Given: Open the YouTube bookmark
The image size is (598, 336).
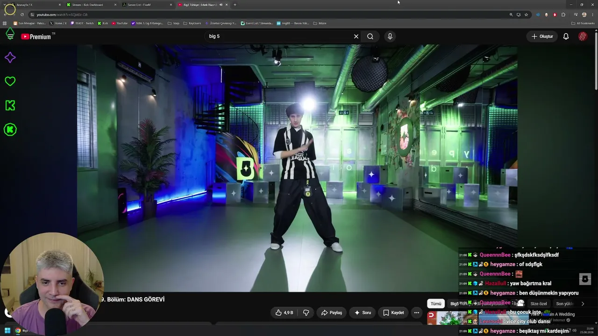Looking at the screenshot, I should click(120, 23).
